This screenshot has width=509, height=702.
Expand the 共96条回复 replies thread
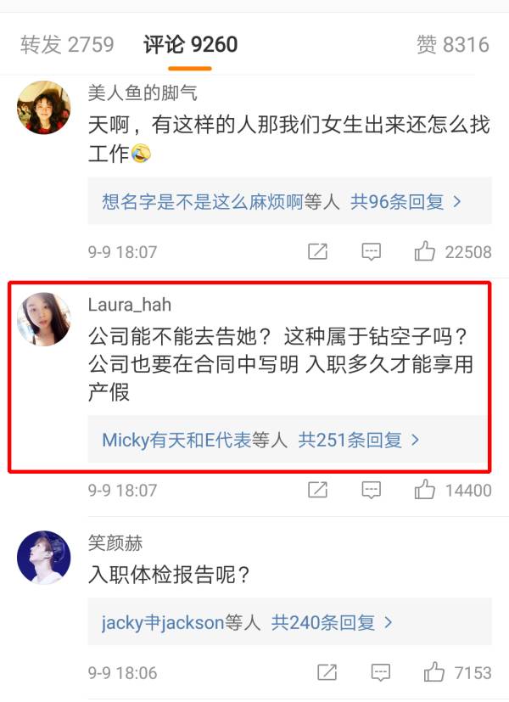[x=406, y=202]
